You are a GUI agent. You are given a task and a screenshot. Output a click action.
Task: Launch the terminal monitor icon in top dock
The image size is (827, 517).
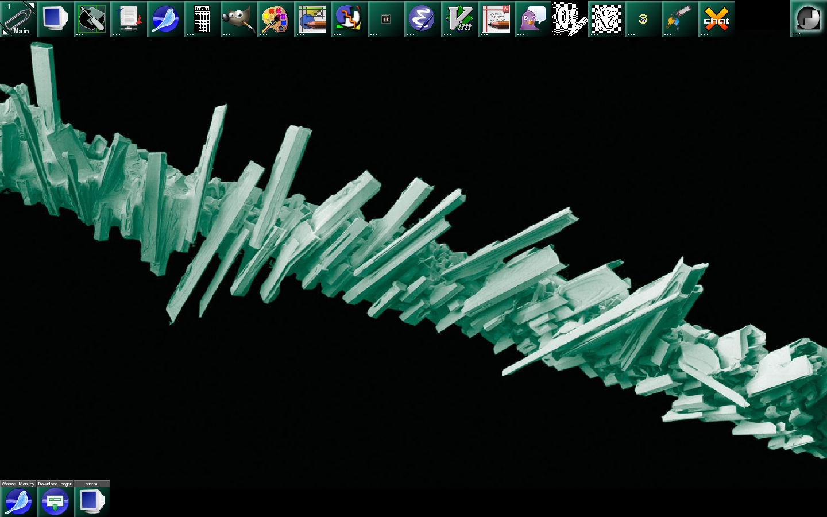point(55,19)
